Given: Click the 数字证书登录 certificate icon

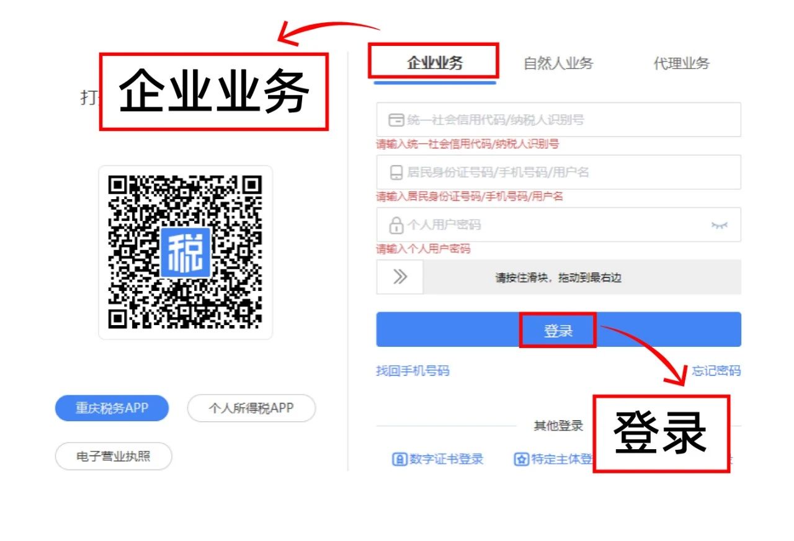Looking at the screenshot, I should (x=399, y=460).
